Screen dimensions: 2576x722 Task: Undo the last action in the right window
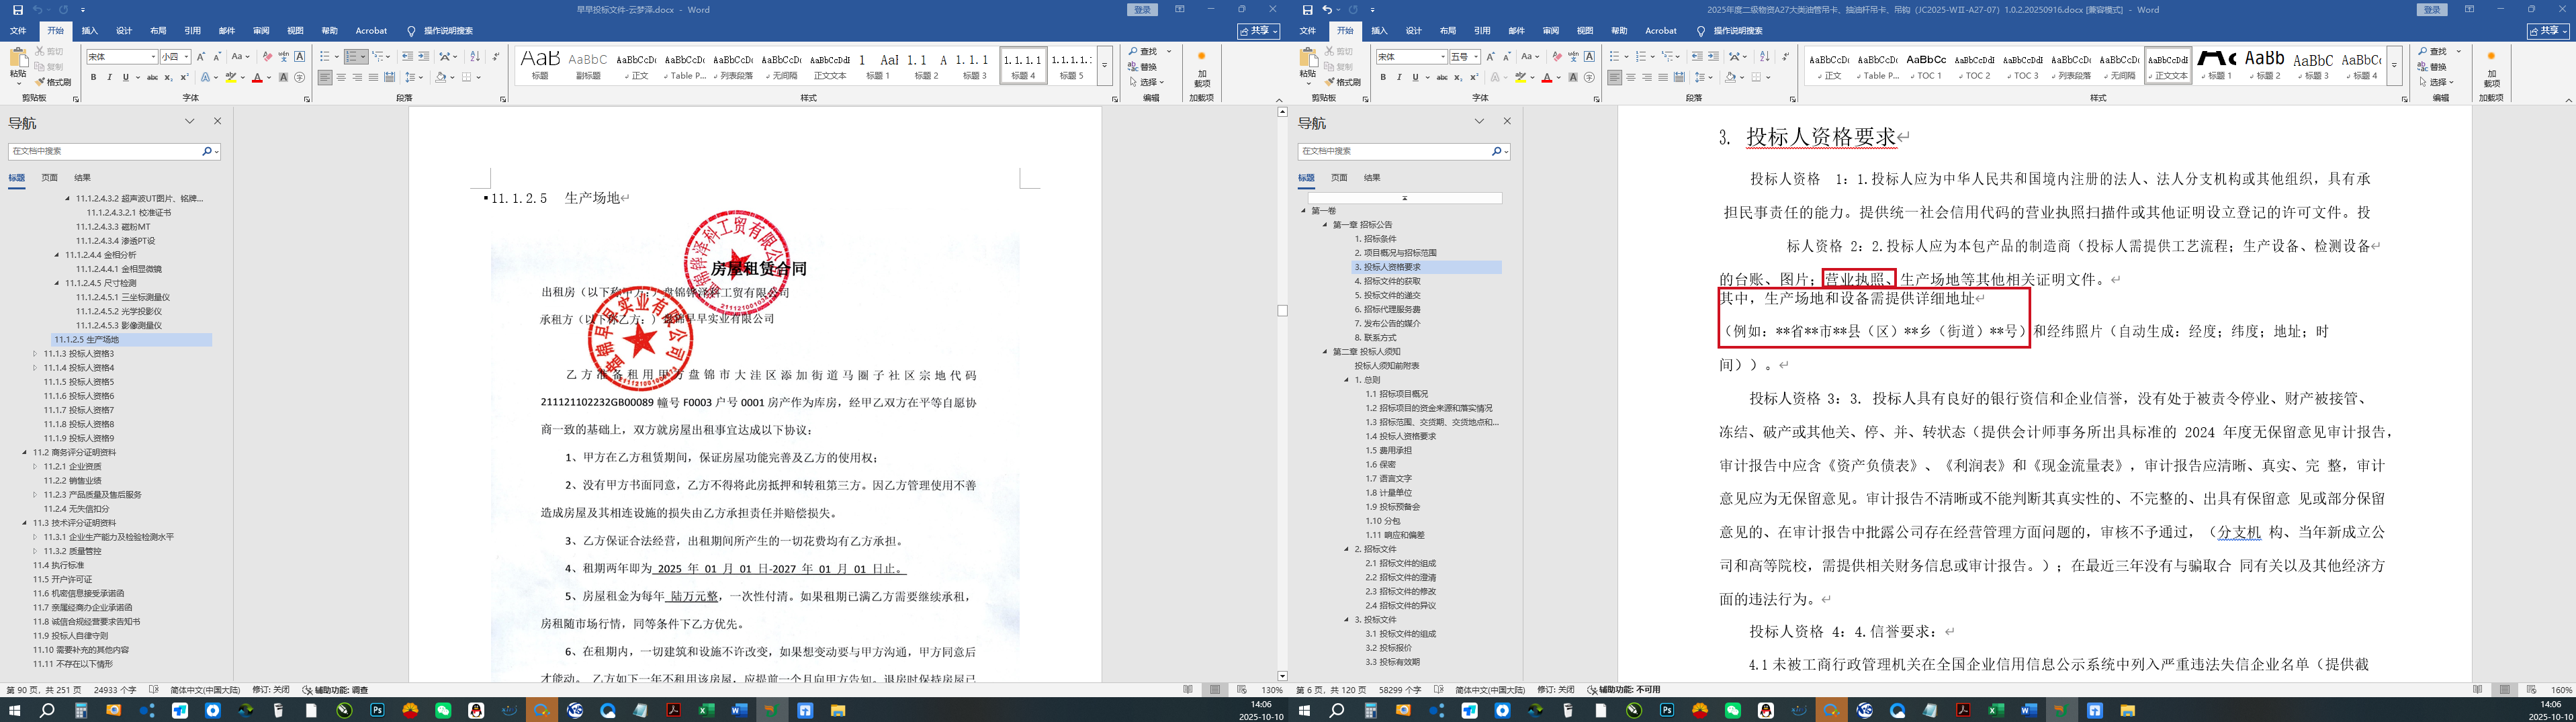tap(1328, 10)
